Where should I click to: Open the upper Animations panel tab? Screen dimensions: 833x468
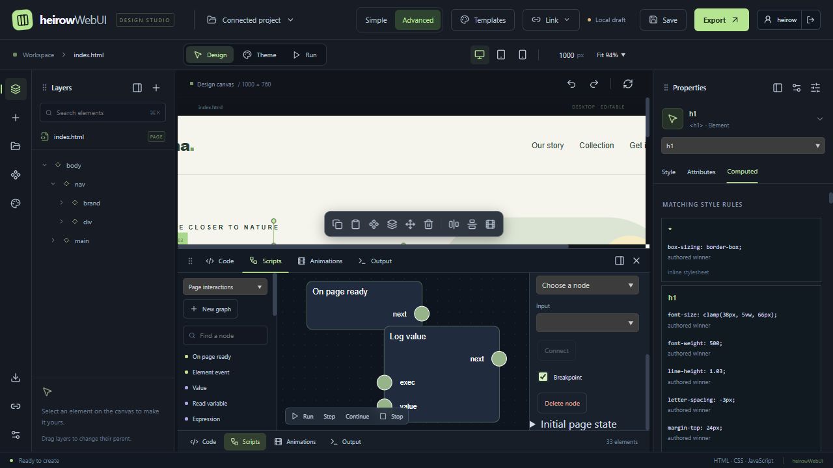click(320, 261)
